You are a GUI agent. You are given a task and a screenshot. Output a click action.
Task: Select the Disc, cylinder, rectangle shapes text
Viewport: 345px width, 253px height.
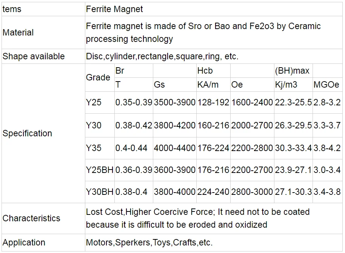tap(162, 57)
